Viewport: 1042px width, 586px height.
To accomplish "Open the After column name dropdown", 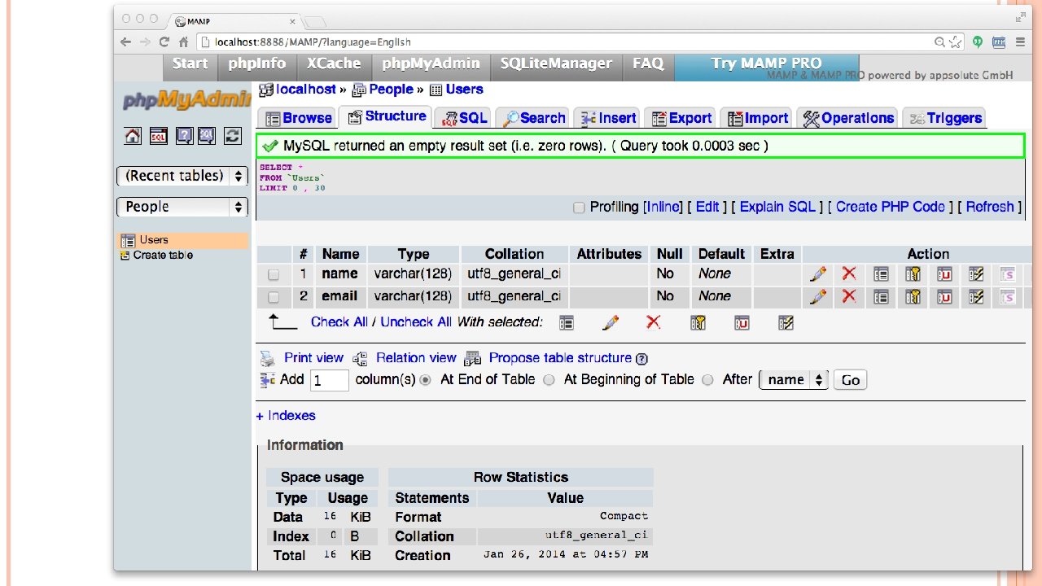I will [794, 379].
